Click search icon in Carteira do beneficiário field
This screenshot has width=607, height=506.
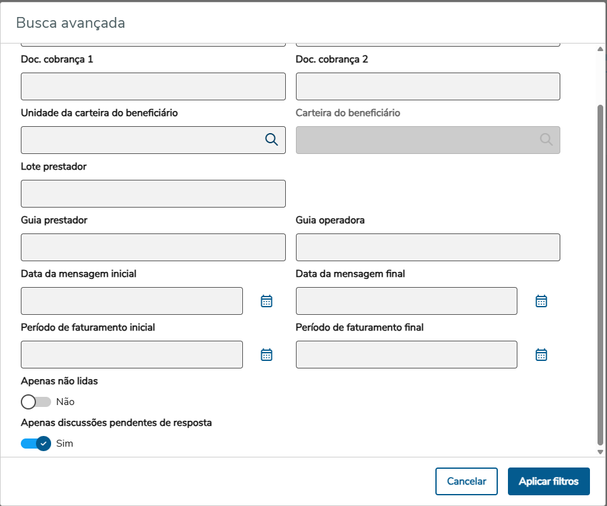tap(546, 140)
